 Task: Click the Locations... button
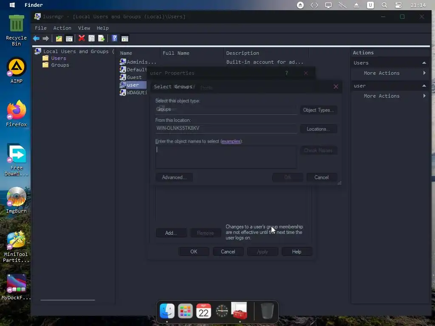coord(319,129)
